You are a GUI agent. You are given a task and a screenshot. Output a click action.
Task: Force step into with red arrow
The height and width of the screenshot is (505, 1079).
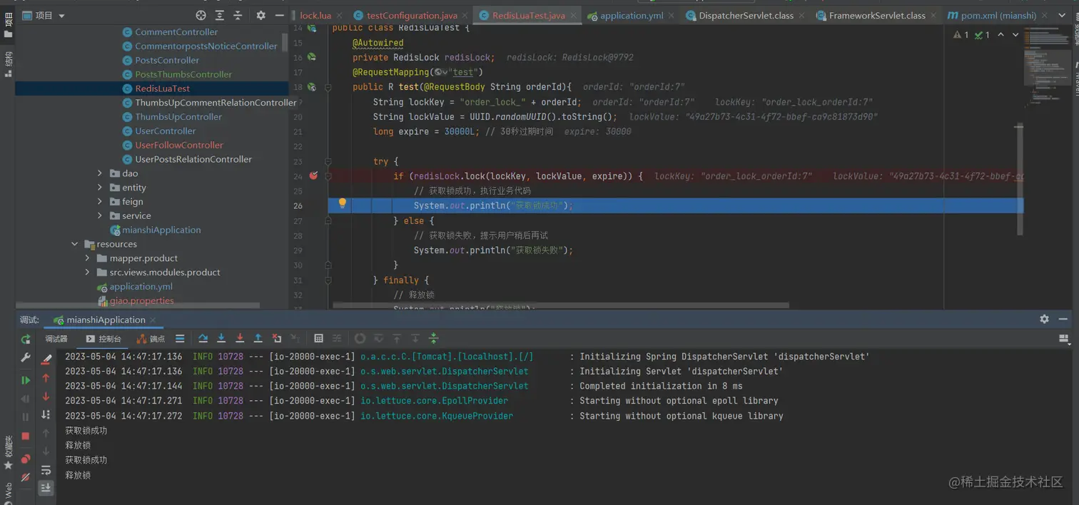tap(240, 339)
